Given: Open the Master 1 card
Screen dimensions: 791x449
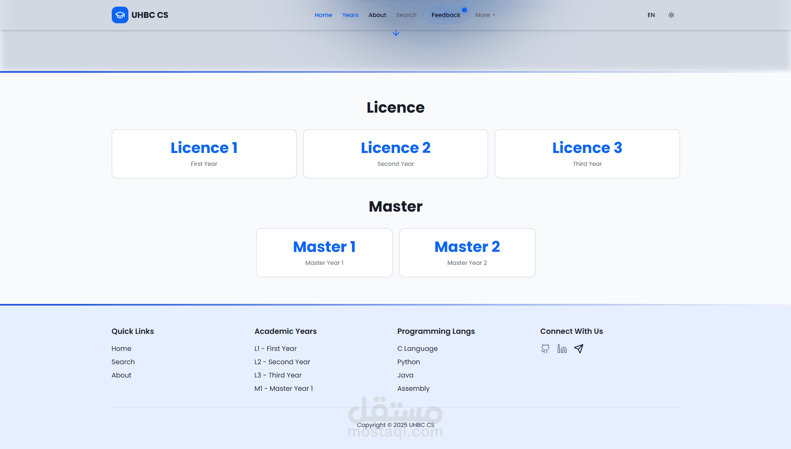Looking at the screenshot, I should coord(324,253).
